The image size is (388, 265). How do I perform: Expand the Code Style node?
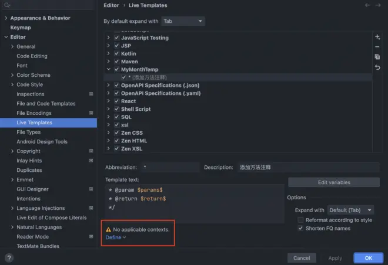(x=12, y=84)
